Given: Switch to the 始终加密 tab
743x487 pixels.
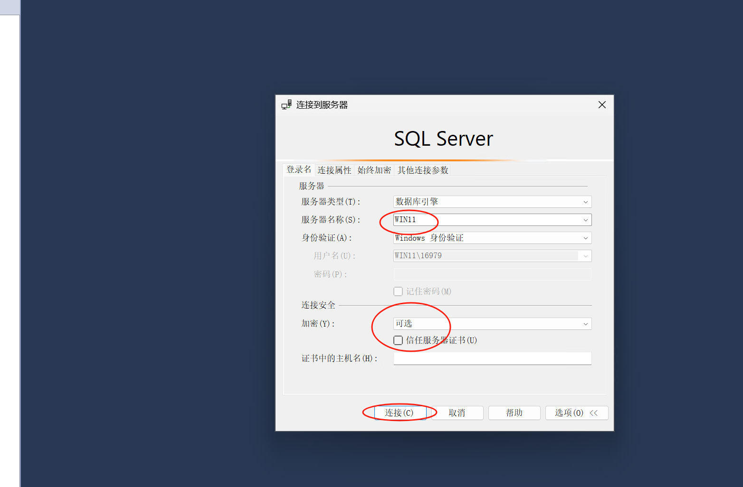Looking at the screenshot, I should 374,170.
